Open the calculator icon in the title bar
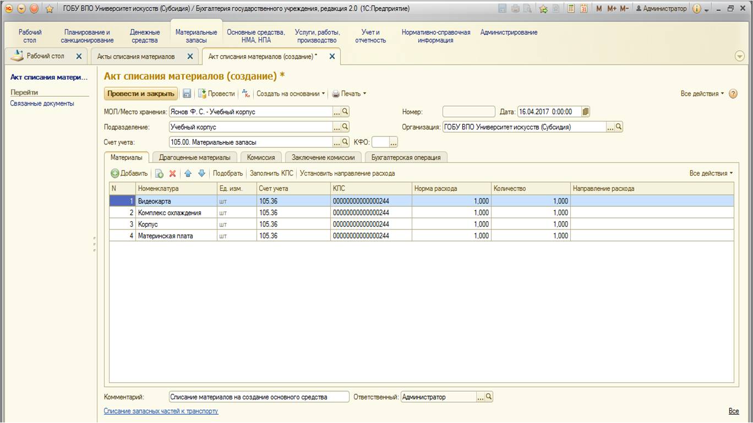The height and width of the screenshot is (423, 753). (x=572, y=9)
